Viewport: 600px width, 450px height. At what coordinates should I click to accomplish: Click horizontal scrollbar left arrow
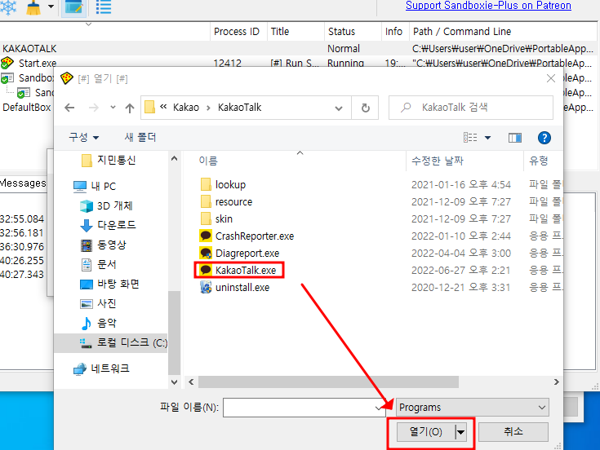[x=191, y=382]
